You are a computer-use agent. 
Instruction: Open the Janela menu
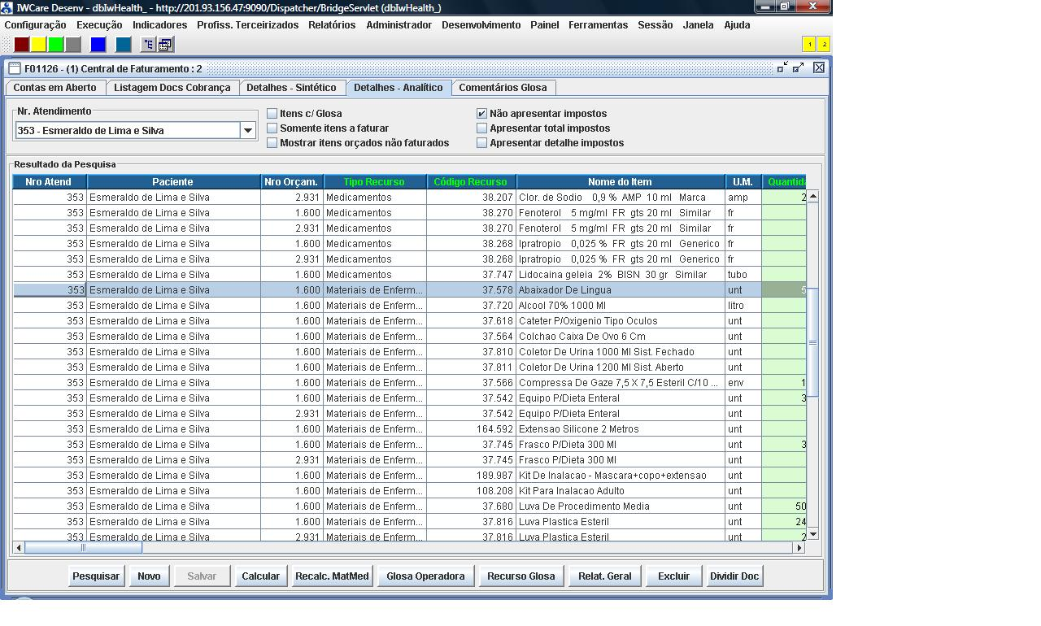(698, 25)
